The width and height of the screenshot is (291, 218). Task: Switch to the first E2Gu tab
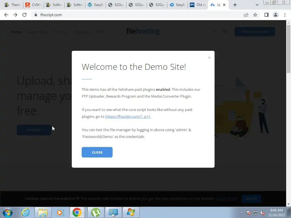click(x=116, y=5)
